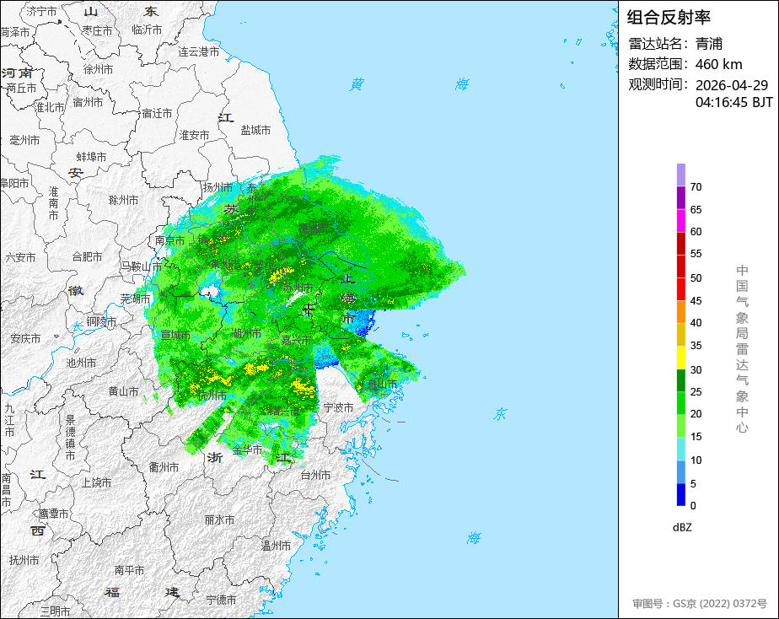The width and height of the screenshot is (779, 619).
Task: Click the legend value '20'
Action: tap(696, 414)
